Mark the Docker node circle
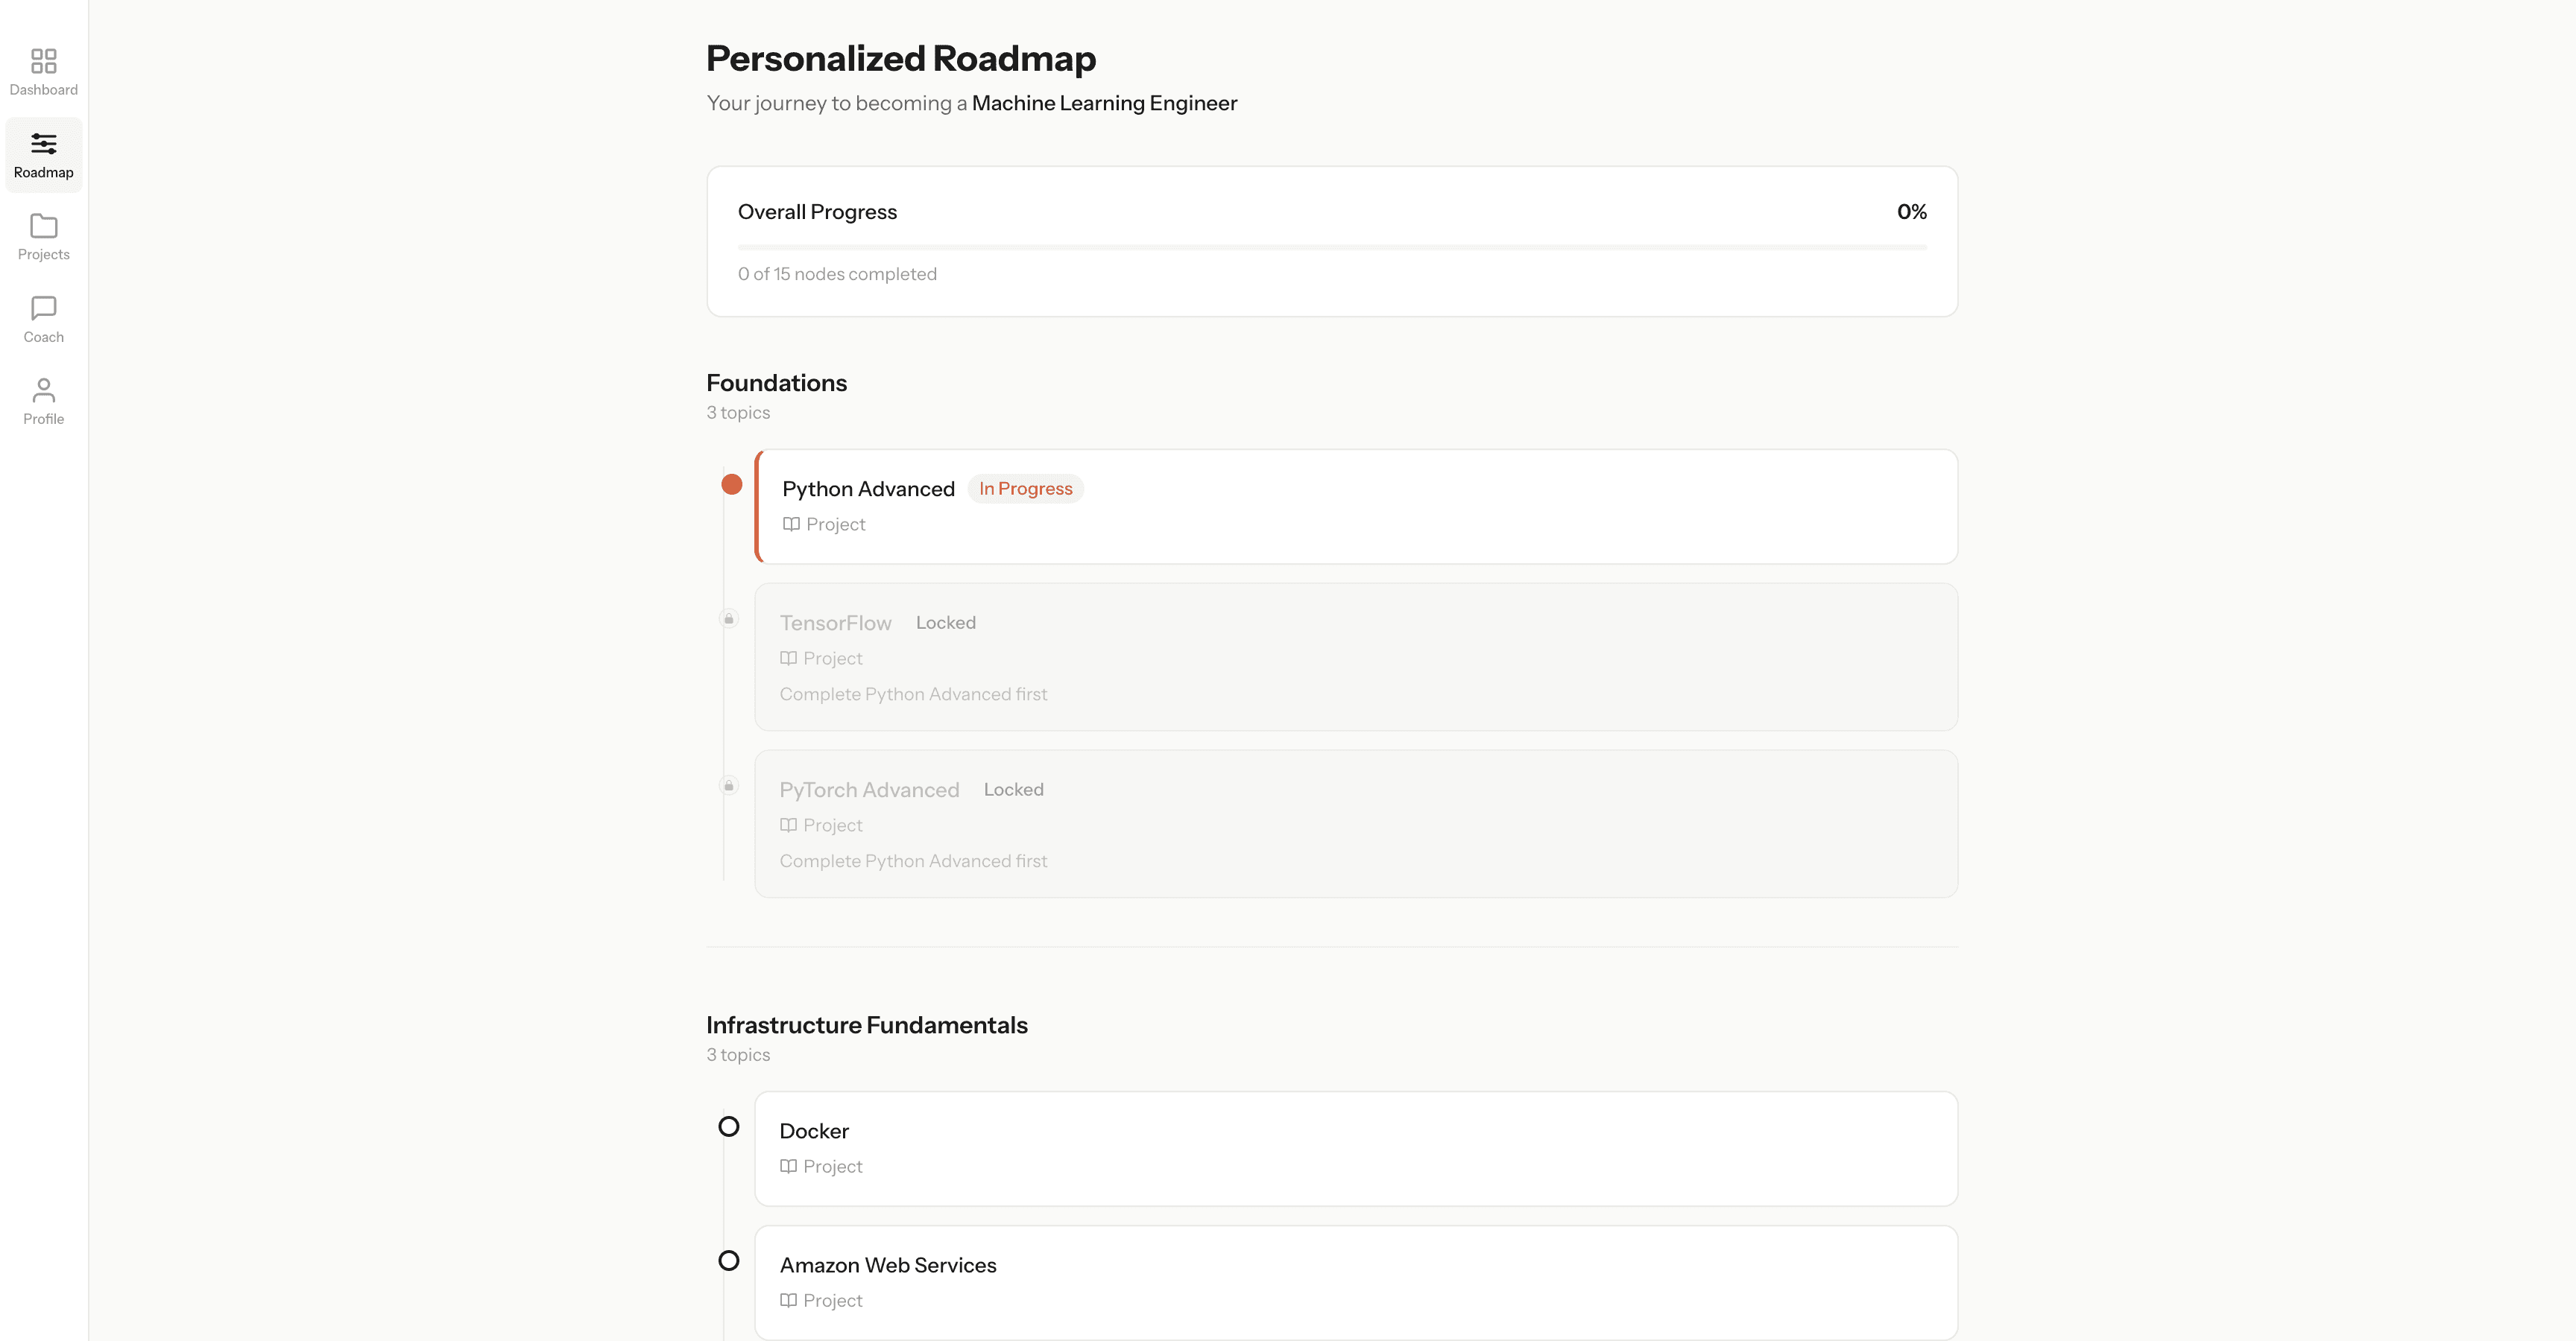Screen dimensions: 2576x1341 pyautogui.click(x=729, y=1126)
